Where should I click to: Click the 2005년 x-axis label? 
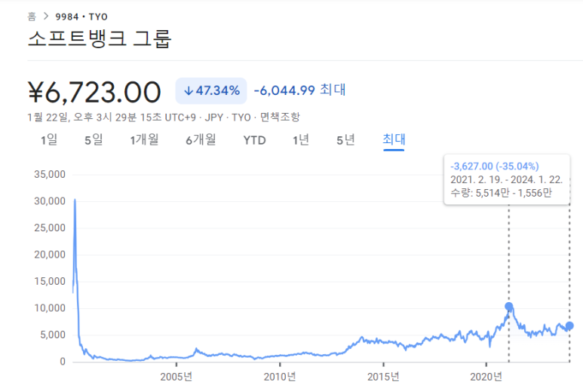coord(176,377)
